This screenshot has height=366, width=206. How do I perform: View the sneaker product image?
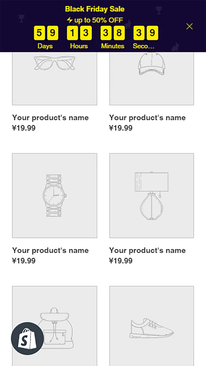[151, 326]
